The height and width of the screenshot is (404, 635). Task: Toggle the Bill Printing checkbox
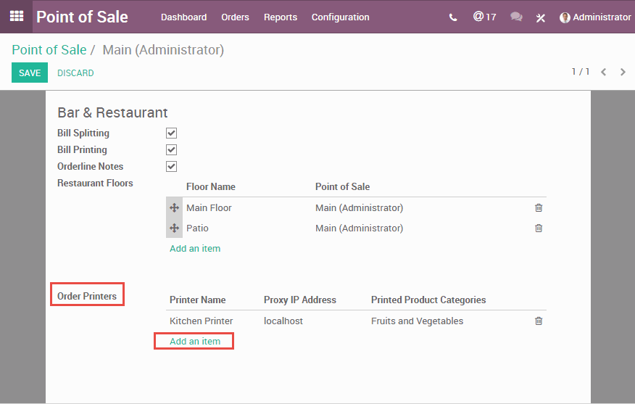[x=171, y=150]
